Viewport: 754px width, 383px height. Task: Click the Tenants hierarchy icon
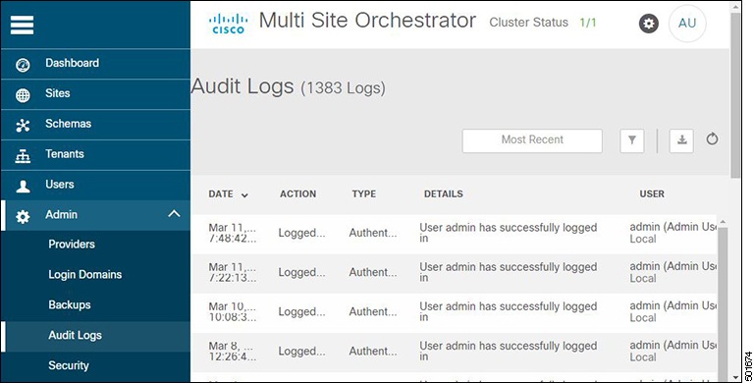coord(23,156)
